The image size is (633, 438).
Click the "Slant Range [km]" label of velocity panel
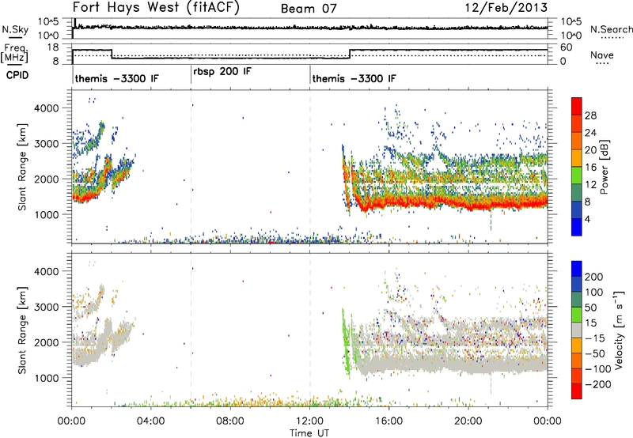pos(22,330)
